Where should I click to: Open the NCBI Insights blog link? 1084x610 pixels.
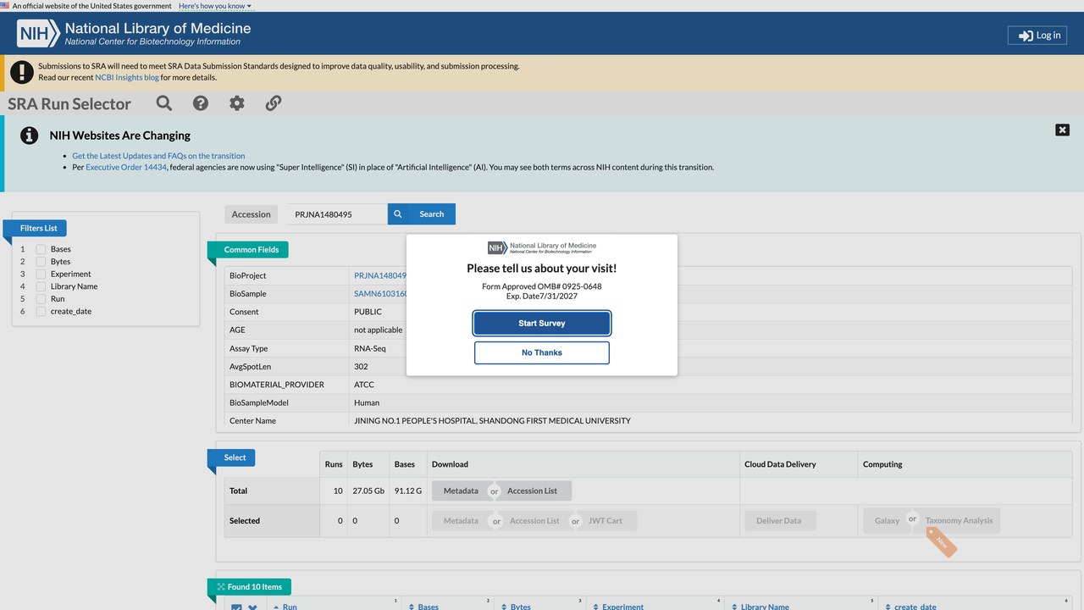[127, 77]
